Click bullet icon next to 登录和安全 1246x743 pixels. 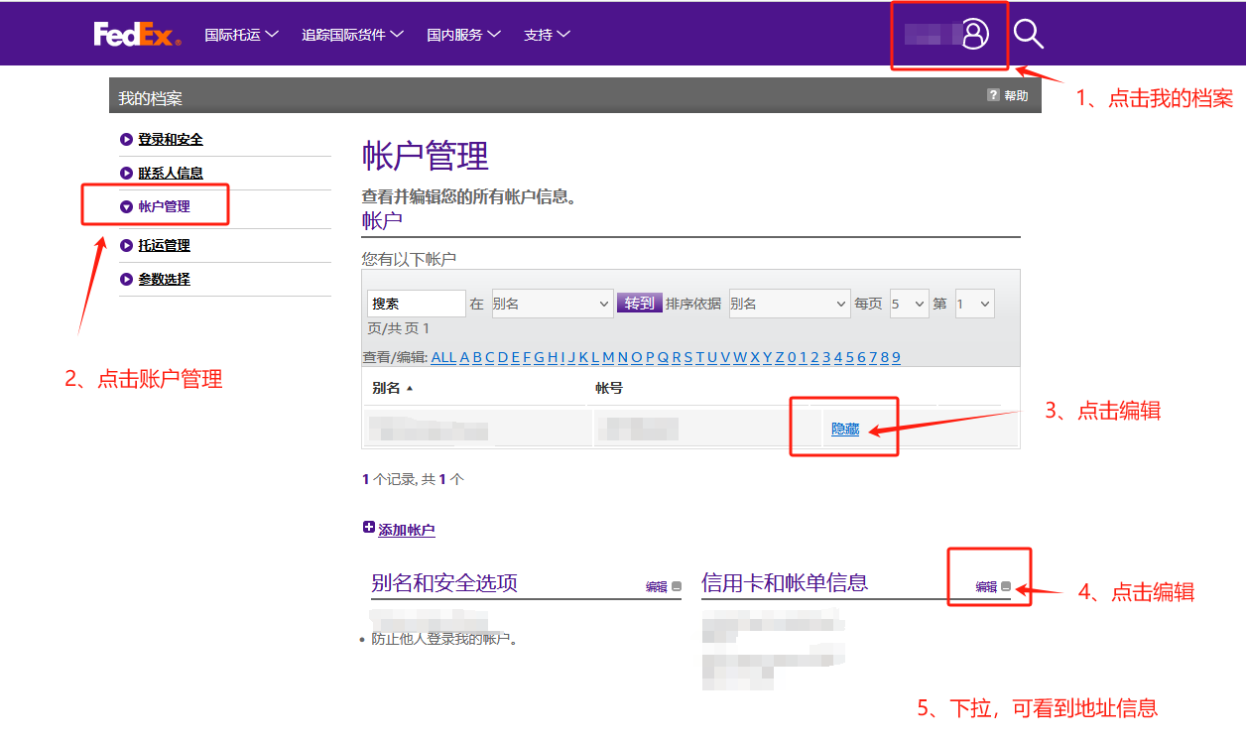[126, 140]
